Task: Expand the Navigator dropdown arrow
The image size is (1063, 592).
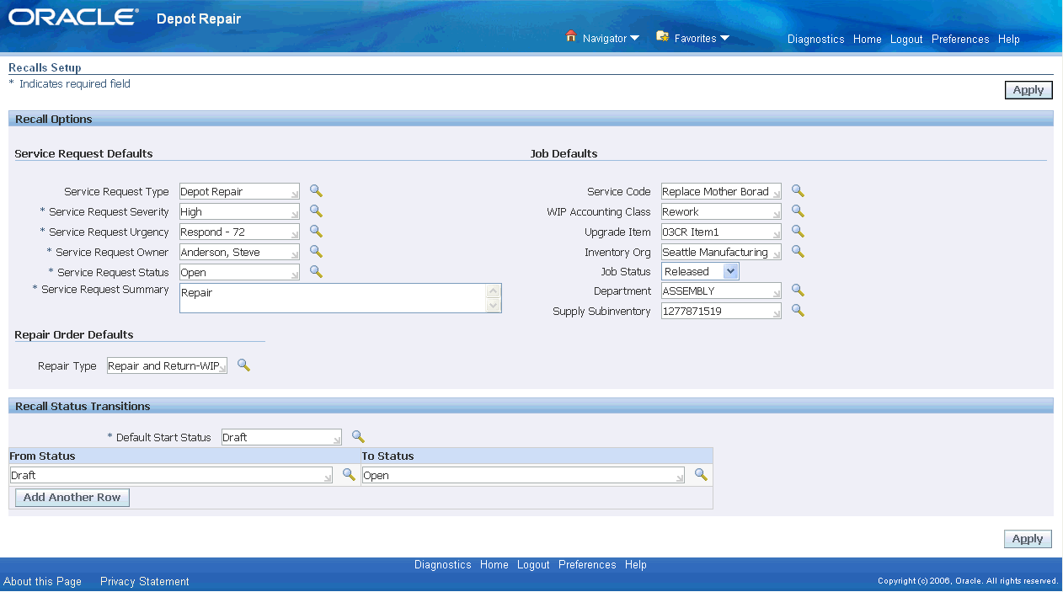Action: pos(634,39)
